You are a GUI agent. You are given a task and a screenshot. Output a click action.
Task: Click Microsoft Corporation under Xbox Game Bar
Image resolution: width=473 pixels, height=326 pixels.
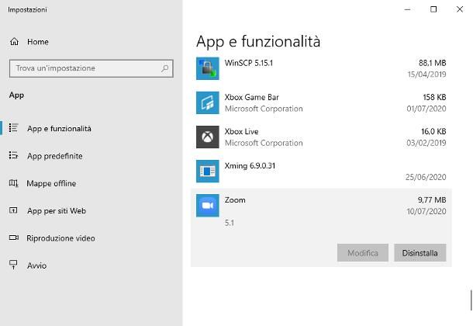click(x=264, y=109)
